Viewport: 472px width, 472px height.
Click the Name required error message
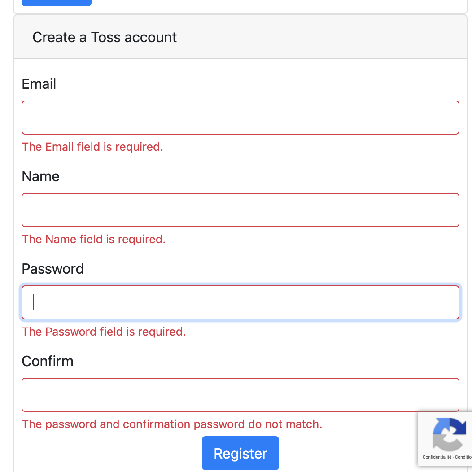click(93, 239)
